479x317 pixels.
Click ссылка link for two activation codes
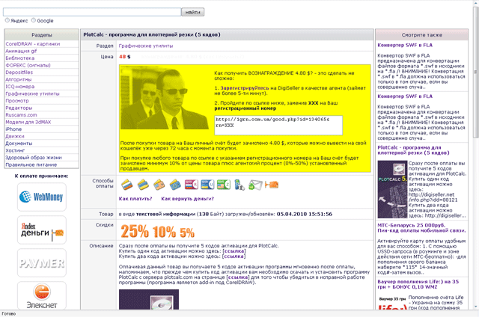tap(234, 256)
